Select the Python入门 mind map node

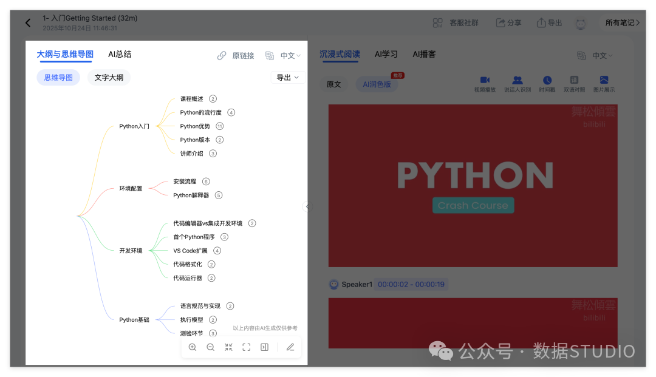point(134,126)
